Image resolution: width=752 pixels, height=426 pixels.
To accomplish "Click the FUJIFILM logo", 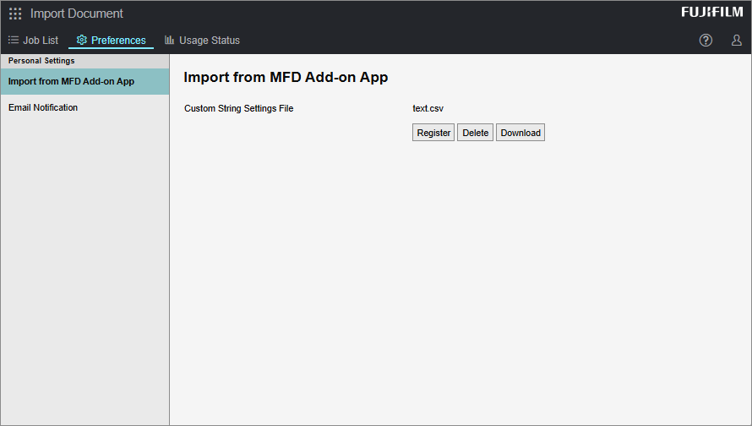I will point(711,12).
